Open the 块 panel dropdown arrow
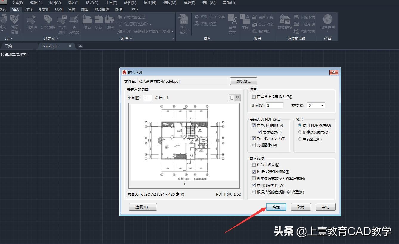399x244 pixels. [11, 38]
